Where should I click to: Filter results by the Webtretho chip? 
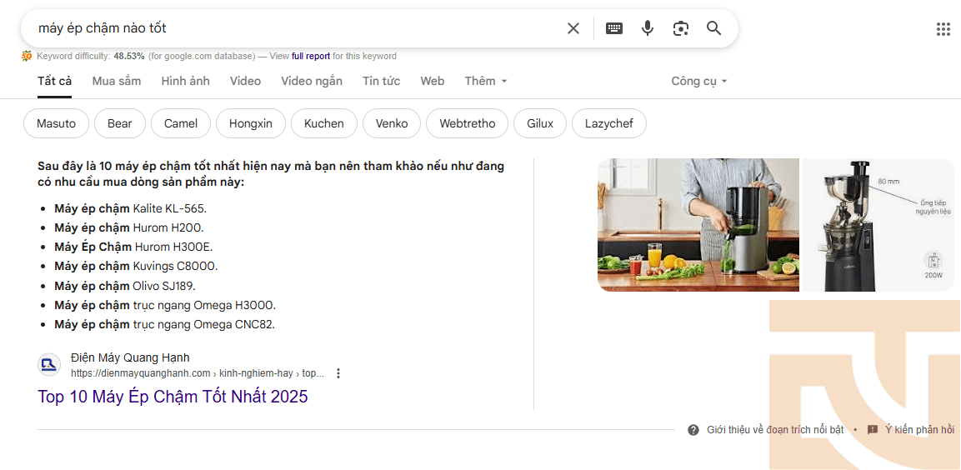(467, 124)
